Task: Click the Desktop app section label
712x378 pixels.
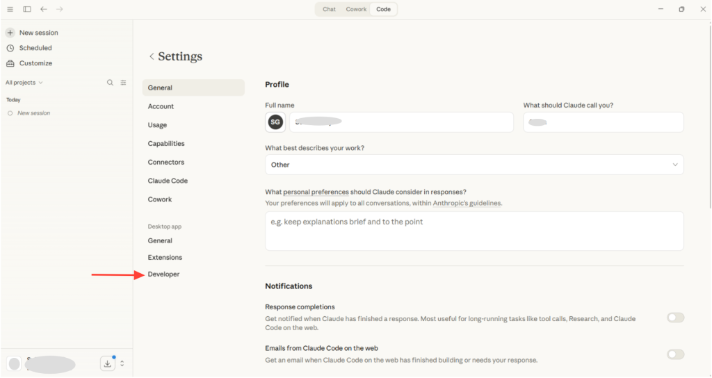Action: point(164,227)
